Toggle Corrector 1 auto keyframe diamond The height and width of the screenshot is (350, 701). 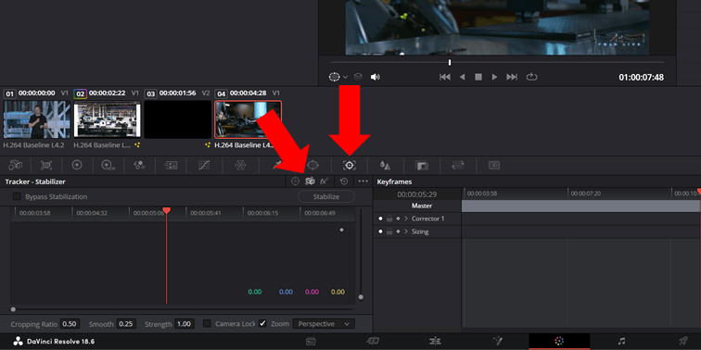[398, 219]
